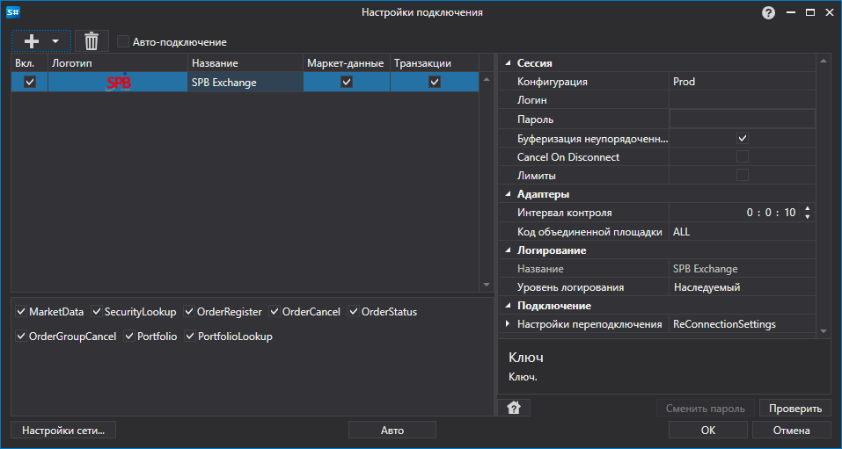Toggle the Вкл. checkbox for SPB Exchange

click(30, 82)
